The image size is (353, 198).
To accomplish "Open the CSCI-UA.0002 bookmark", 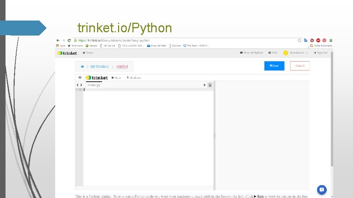I will [x=131, y=45].
